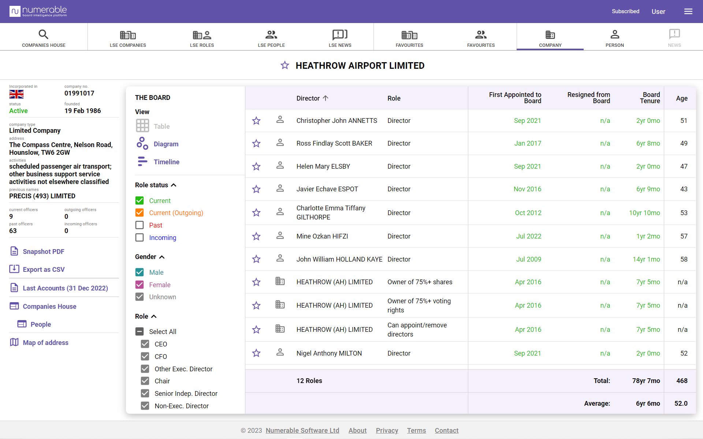Click the Active status text
Viewport: 703px width, 439px height.
point(18,111)
